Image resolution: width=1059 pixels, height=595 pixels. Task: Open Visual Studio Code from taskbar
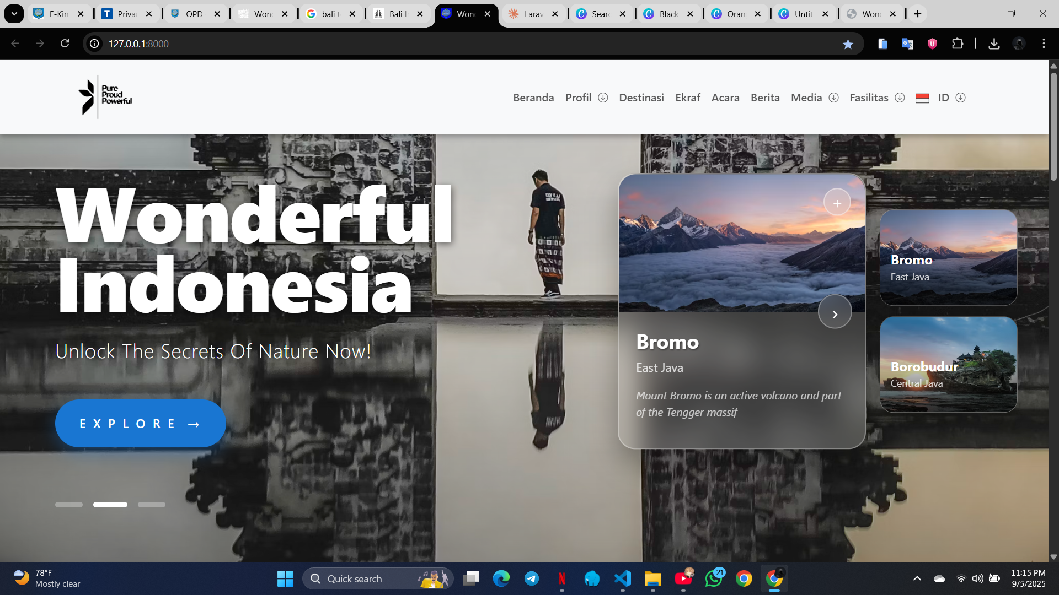[x=622, y=578]
